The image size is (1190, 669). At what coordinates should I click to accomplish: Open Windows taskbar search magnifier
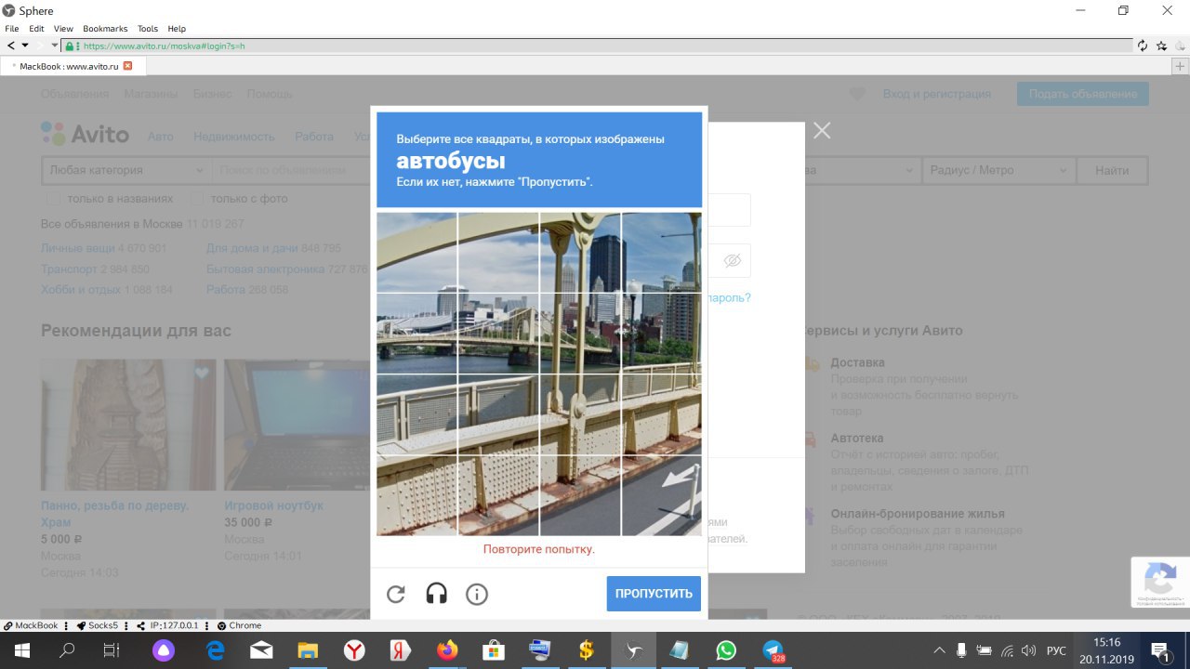coord(67,650)
